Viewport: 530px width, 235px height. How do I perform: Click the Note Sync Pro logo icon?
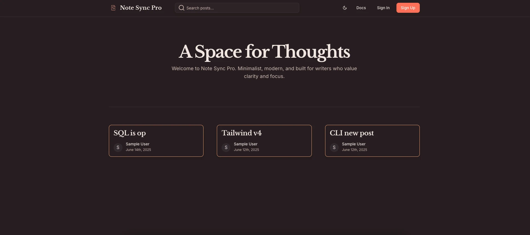pyautogui.click(x=113, y=8)
